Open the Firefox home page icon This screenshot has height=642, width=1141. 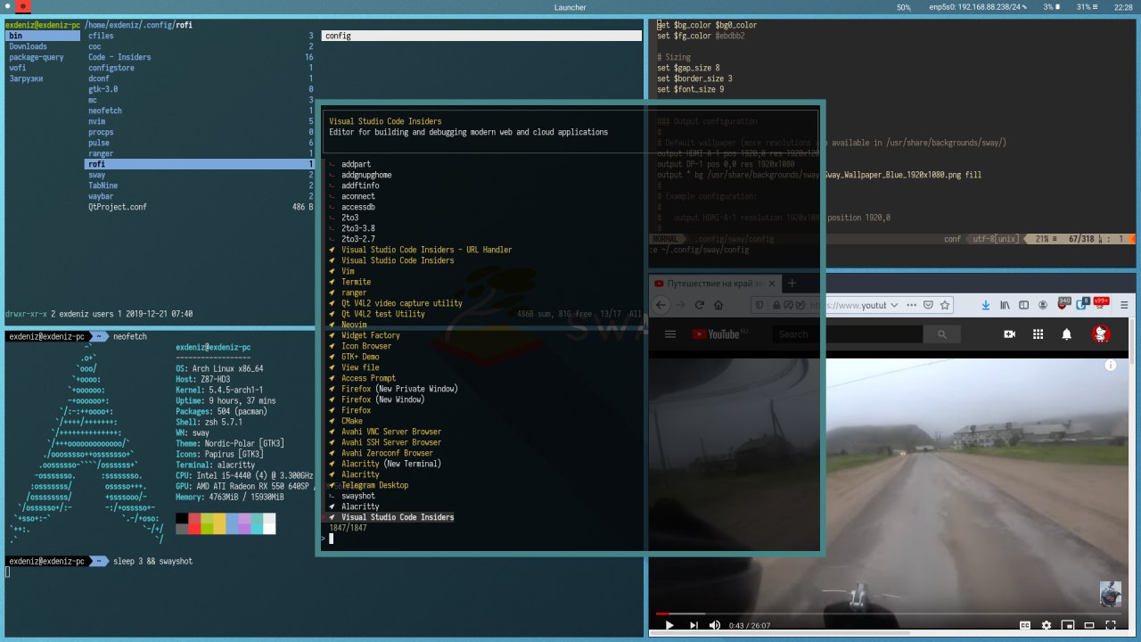coord(720,305)
